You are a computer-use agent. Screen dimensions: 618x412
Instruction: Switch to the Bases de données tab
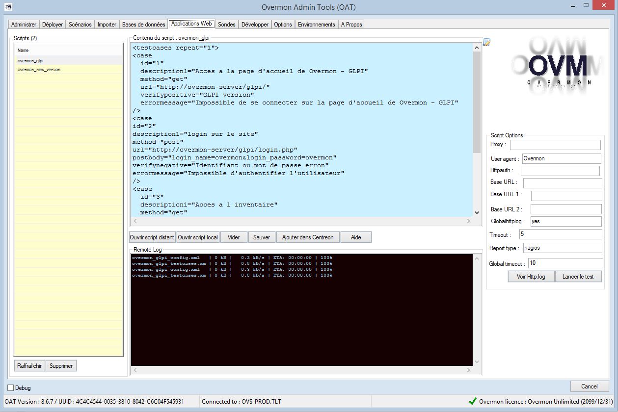coord(144,25)
